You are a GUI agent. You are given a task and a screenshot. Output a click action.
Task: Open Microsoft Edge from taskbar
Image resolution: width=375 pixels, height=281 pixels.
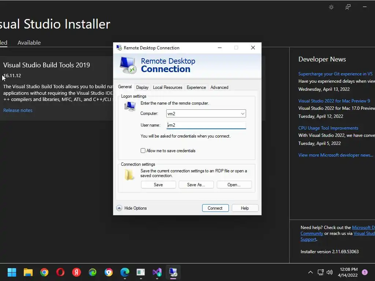coord(125,272)
